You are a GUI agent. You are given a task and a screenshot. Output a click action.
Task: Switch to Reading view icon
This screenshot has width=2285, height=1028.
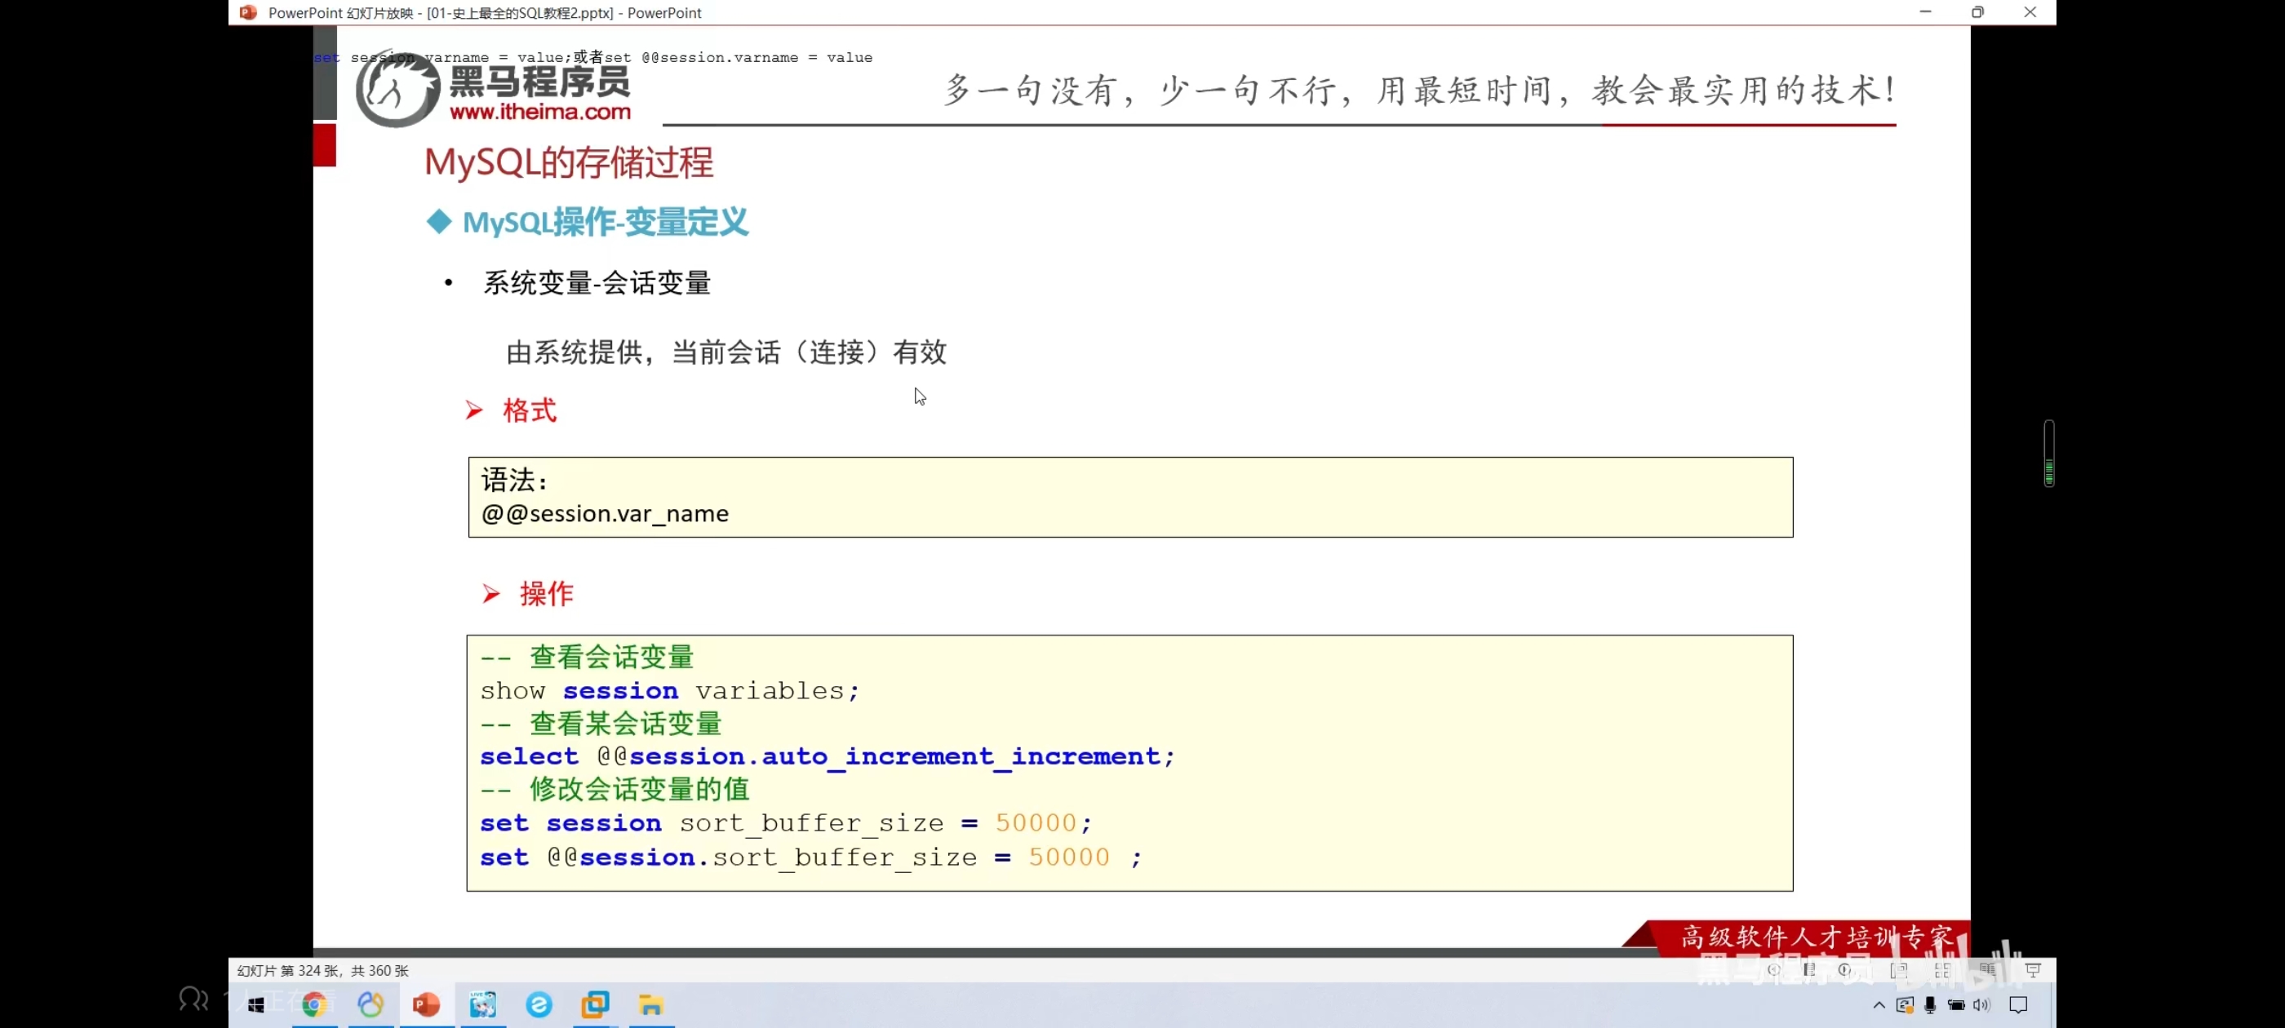coord(1987,970)
